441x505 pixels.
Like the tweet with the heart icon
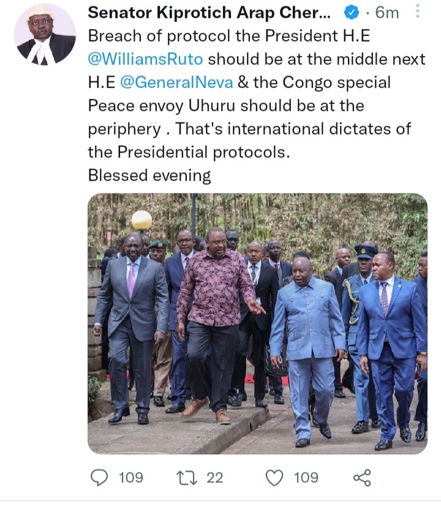pos(274,477)
